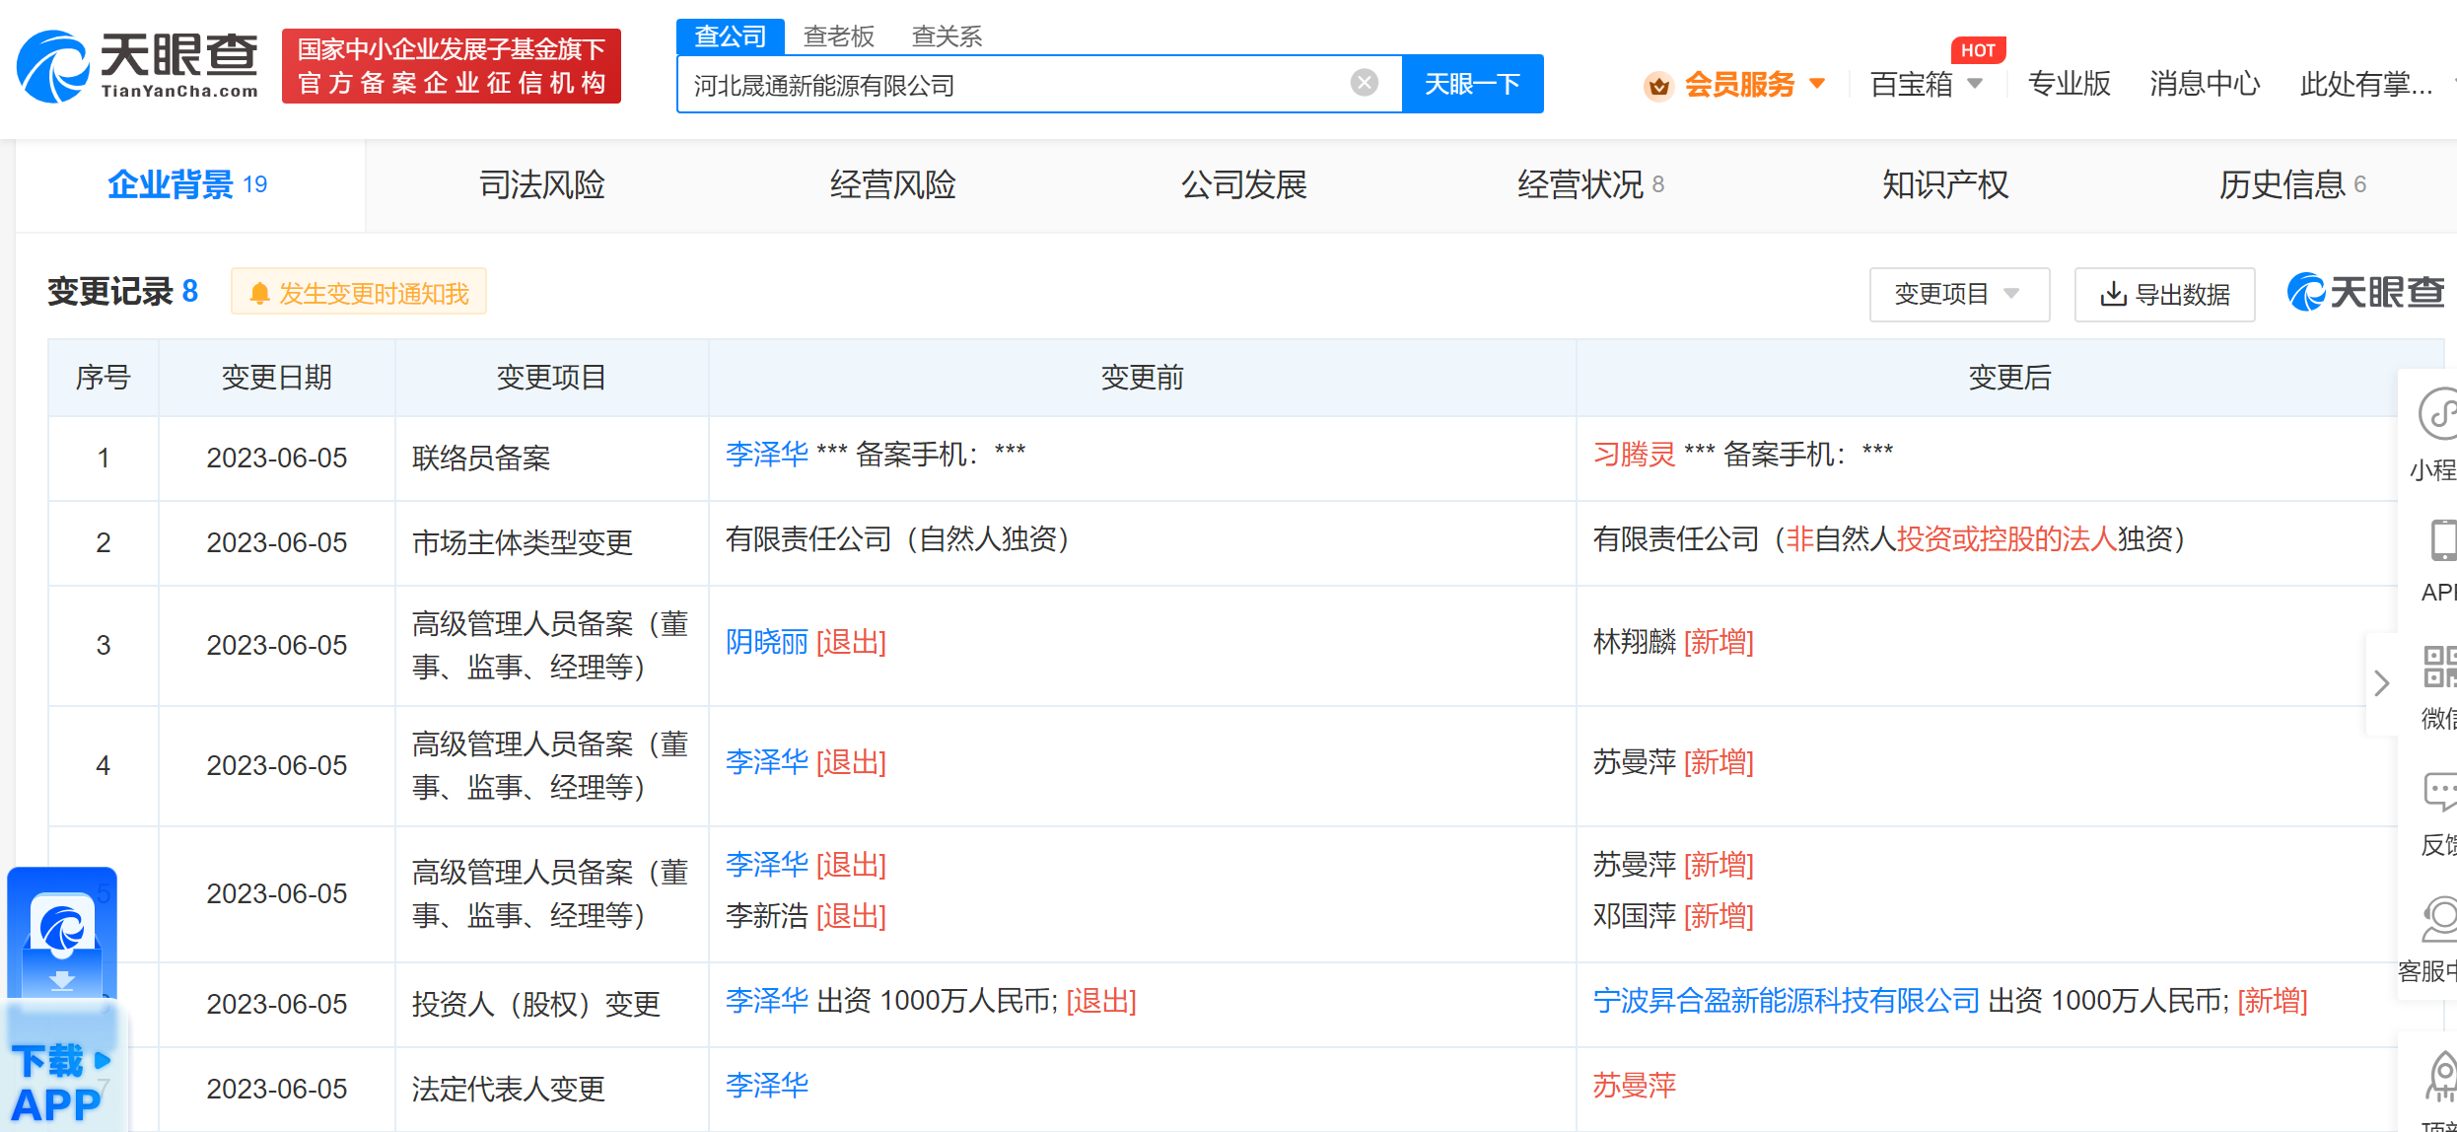Screen dimensions: 2457x1132
Task: Open 李泽华 link in 投资人（股权）变更 row
Action: click(x=767, y=1001)
